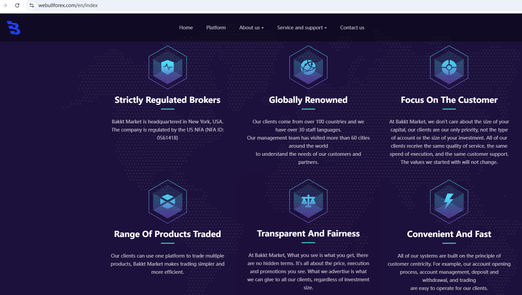
Task: Click the Globally Renowned globe icon
Action: point(308,67)
